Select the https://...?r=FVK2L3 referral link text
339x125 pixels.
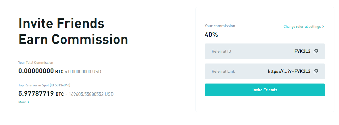pos(289,71)
